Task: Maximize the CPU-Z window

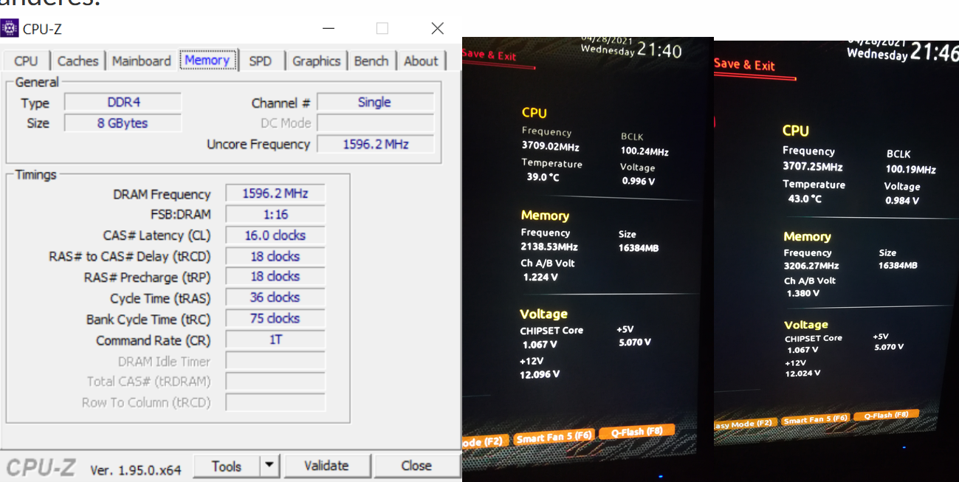Action: tap(382, 28)
